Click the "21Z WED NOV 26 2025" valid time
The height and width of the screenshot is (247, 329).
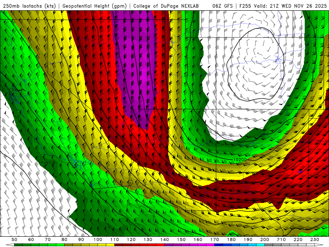(298, 6)
